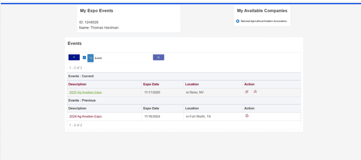Open the attendees icon for 2025 Ag Aviation Expo

pos(255,91)
